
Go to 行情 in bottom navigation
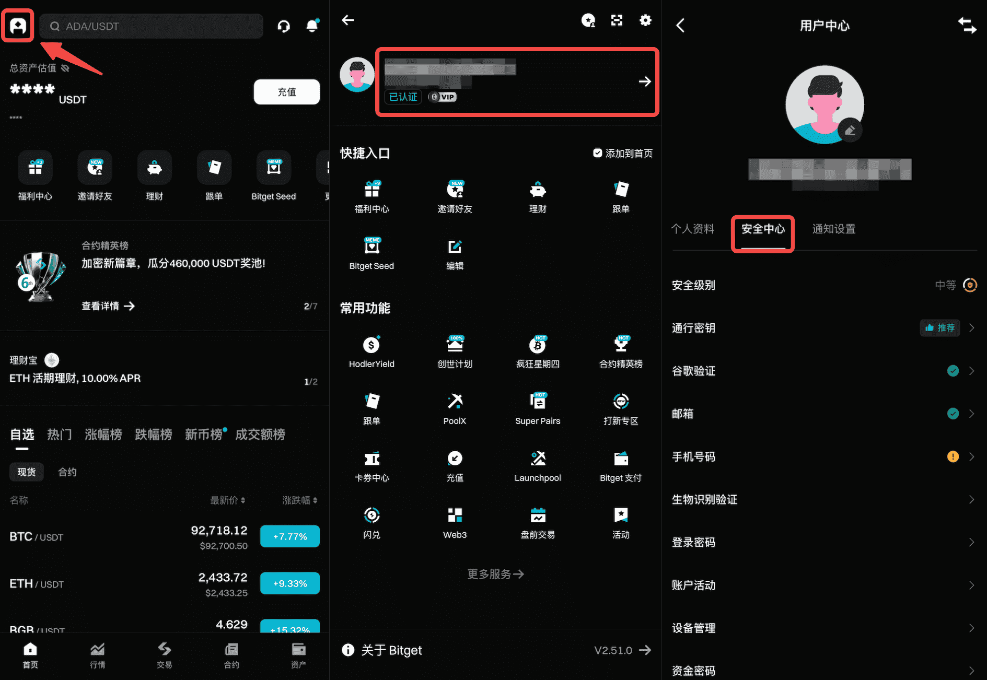tap(98, 655)
